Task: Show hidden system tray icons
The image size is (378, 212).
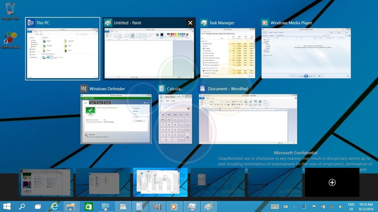Action: [294, 206]
